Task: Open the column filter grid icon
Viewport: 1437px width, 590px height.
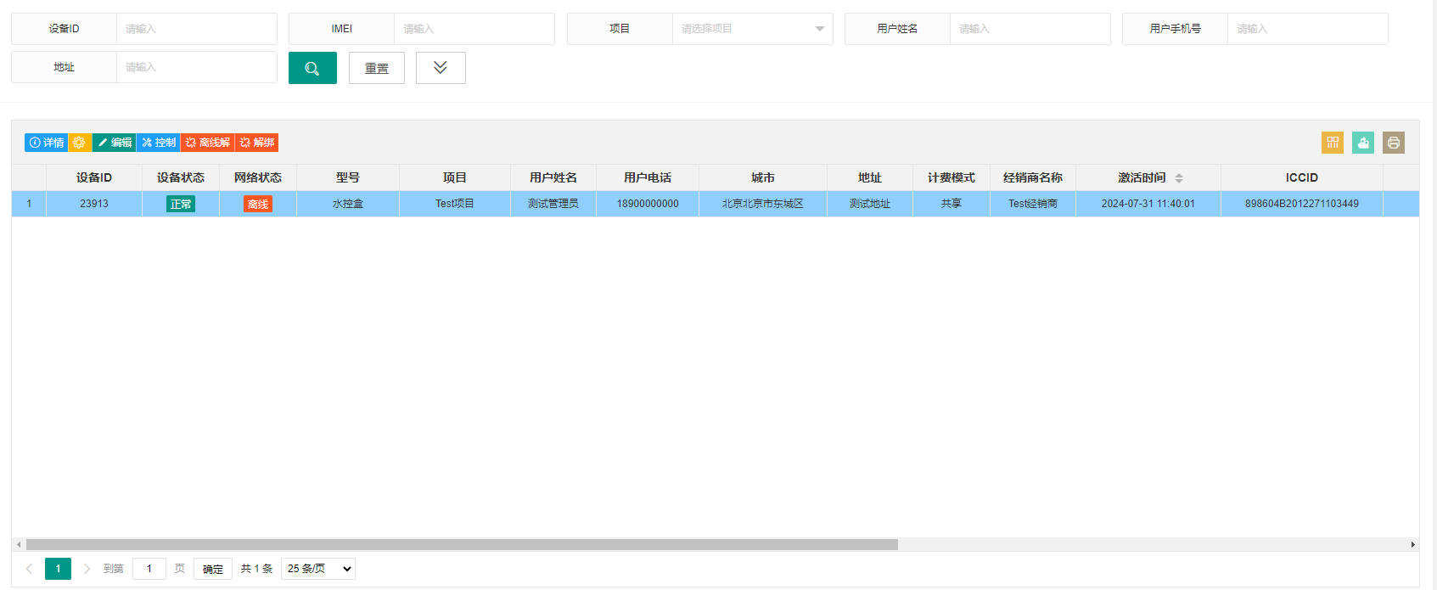Action: pos(1333,143)
